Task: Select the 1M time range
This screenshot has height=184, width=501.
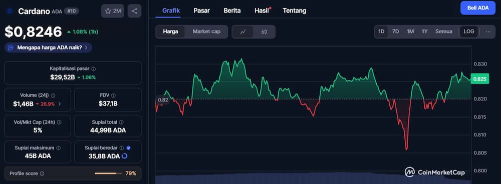Action: point(410,31)
